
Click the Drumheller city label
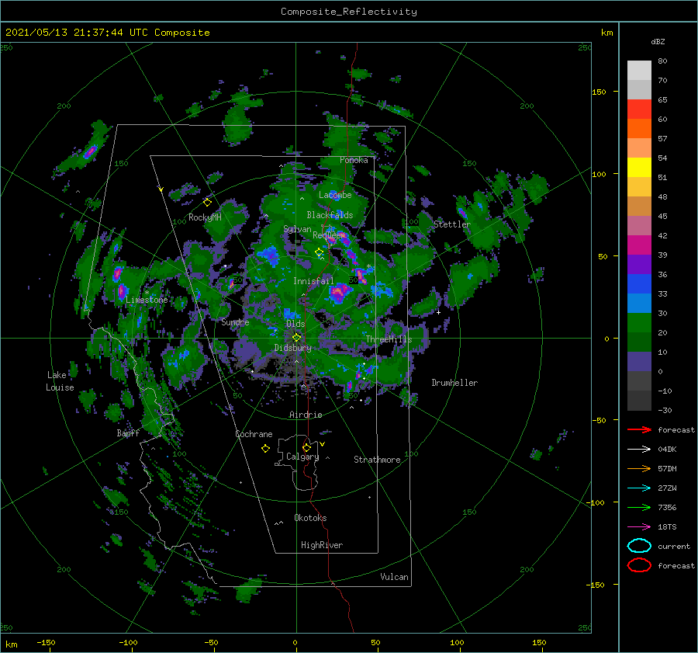(454, 383)
